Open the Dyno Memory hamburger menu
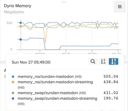 click(120, 7)
